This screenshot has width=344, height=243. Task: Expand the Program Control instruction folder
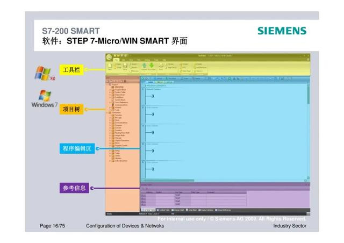pos(110,146)
